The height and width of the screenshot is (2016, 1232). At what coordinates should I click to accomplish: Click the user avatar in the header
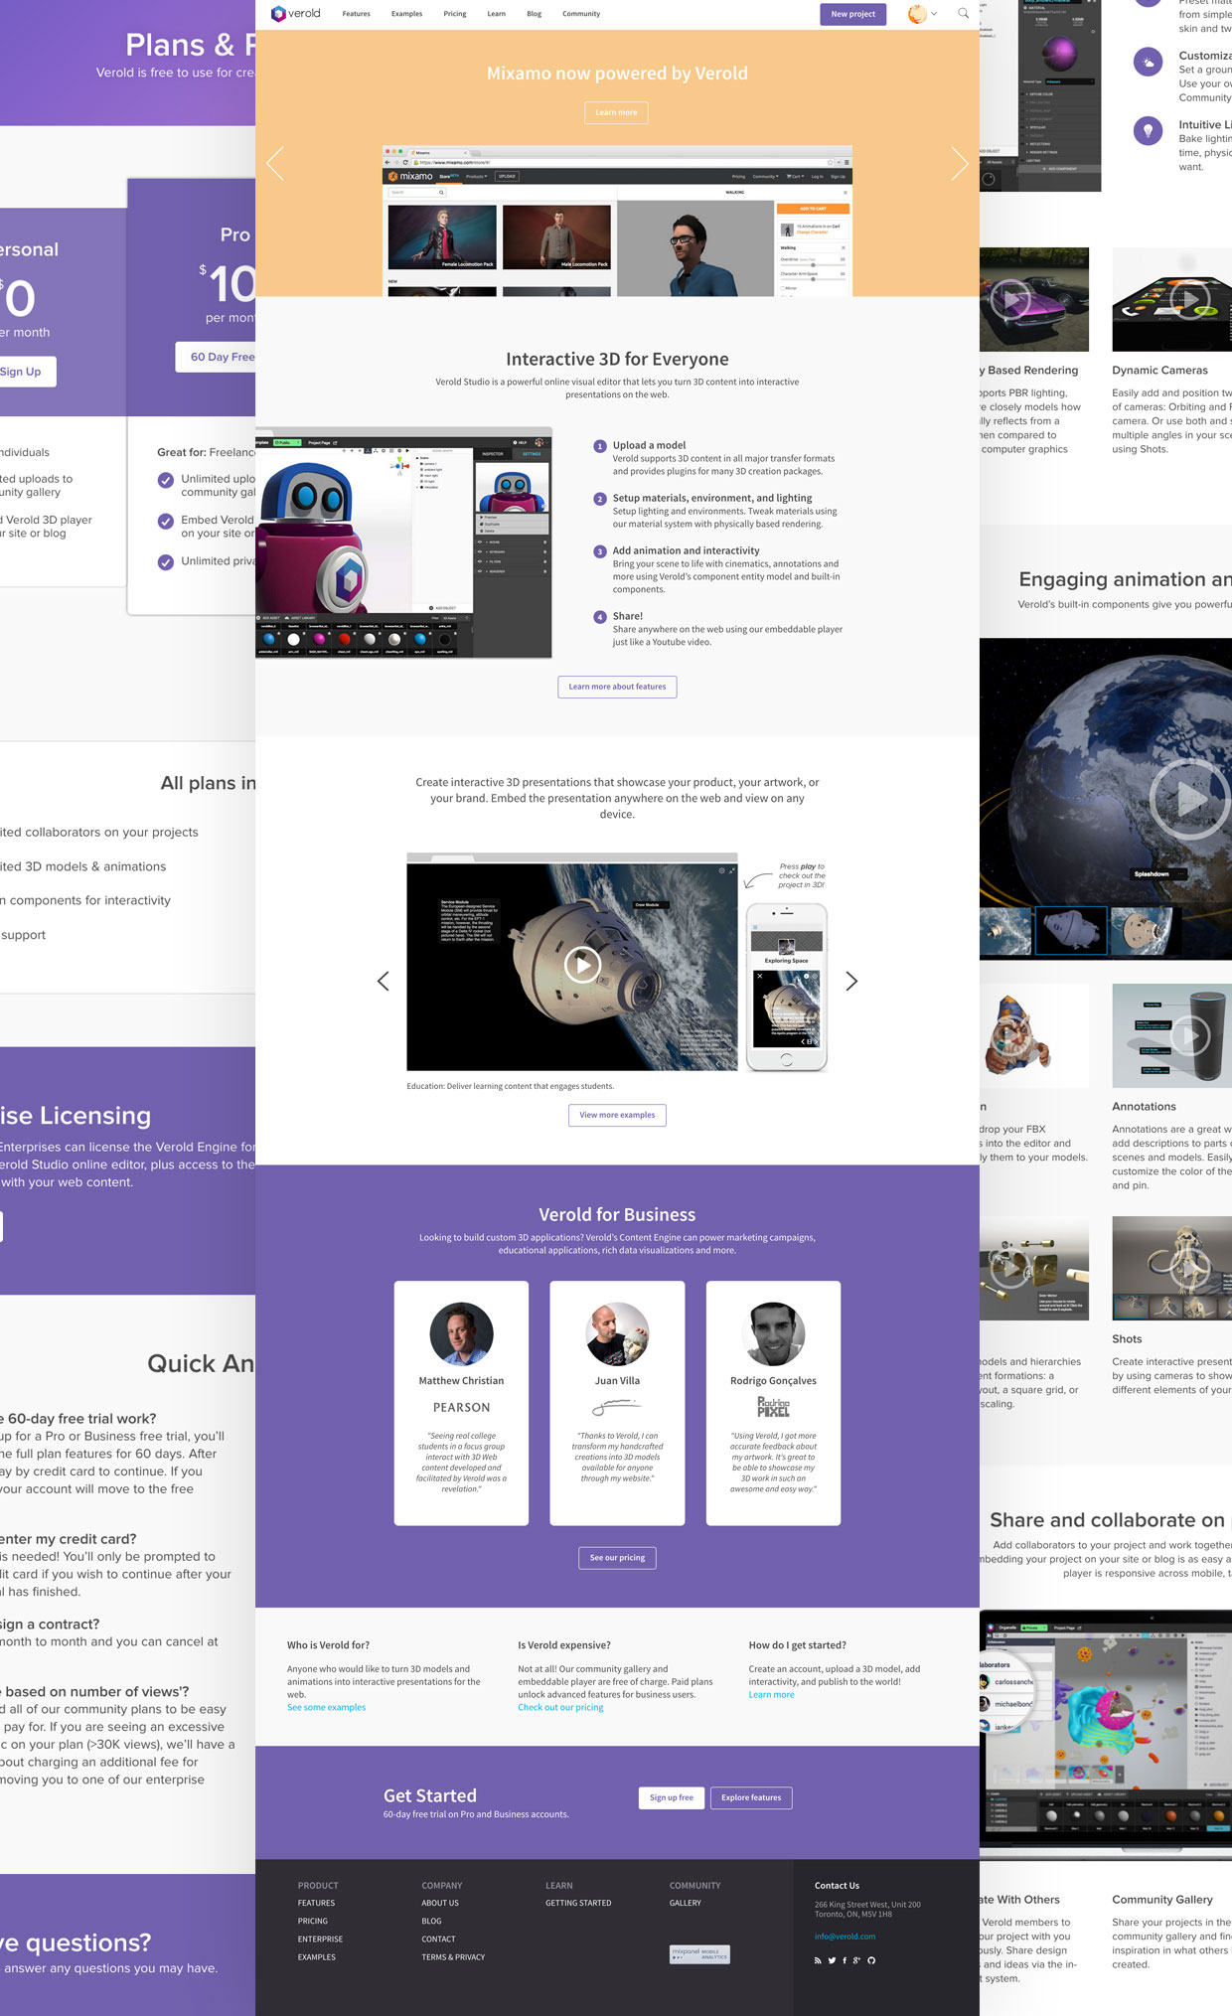pyautogui.click(x=917, y=14)
